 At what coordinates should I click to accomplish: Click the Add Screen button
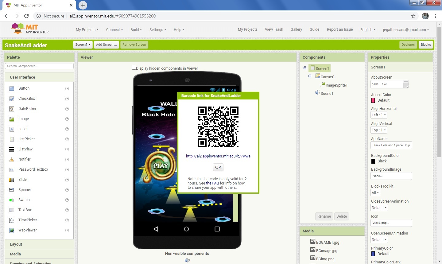coord(106,45)
